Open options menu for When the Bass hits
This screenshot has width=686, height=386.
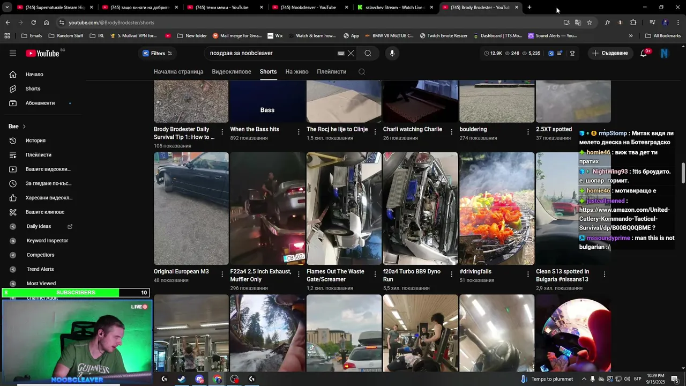tap(299, 131)
